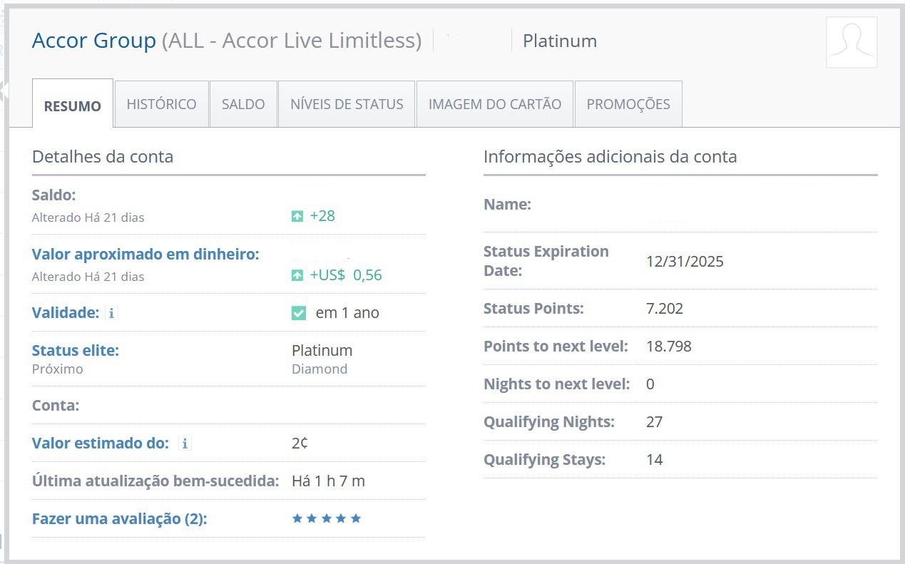Click the green up-arrow icon beside +28
Image resolution: width=905 pixels, height=564 pixels.
(297, 216)
